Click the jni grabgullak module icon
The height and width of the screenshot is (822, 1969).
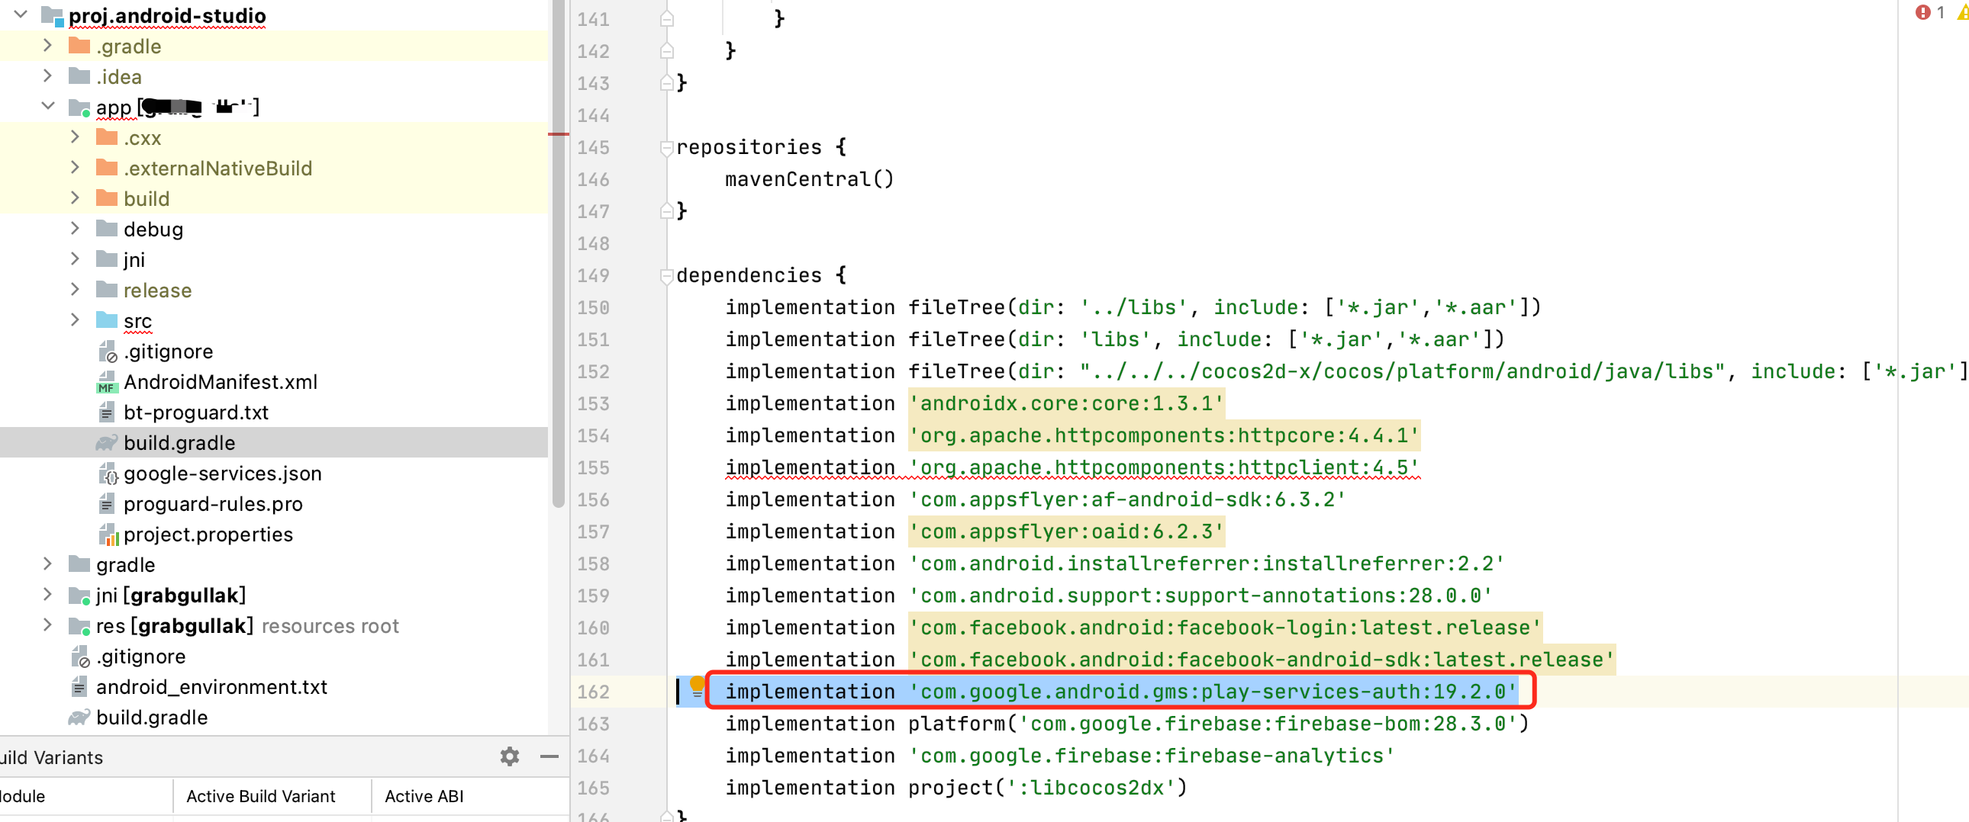click(x=79, y=595)
